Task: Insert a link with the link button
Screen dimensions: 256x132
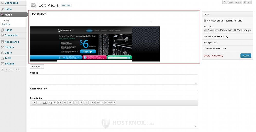Action: [x=45, y=103]
